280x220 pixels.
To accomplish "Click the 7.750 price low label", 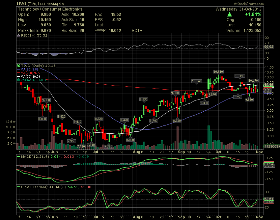I will 108,147.
